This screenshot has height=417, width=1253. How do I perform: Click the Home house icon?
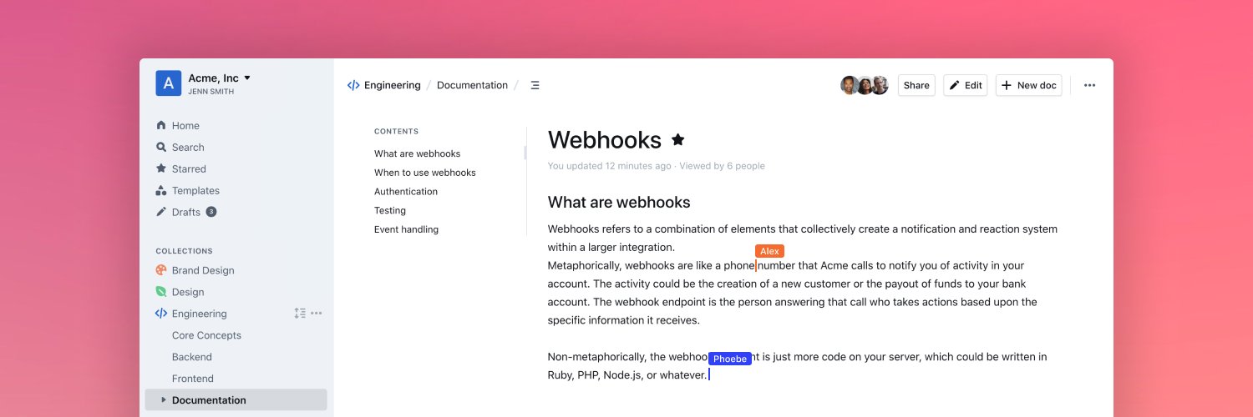click(161, 125)
